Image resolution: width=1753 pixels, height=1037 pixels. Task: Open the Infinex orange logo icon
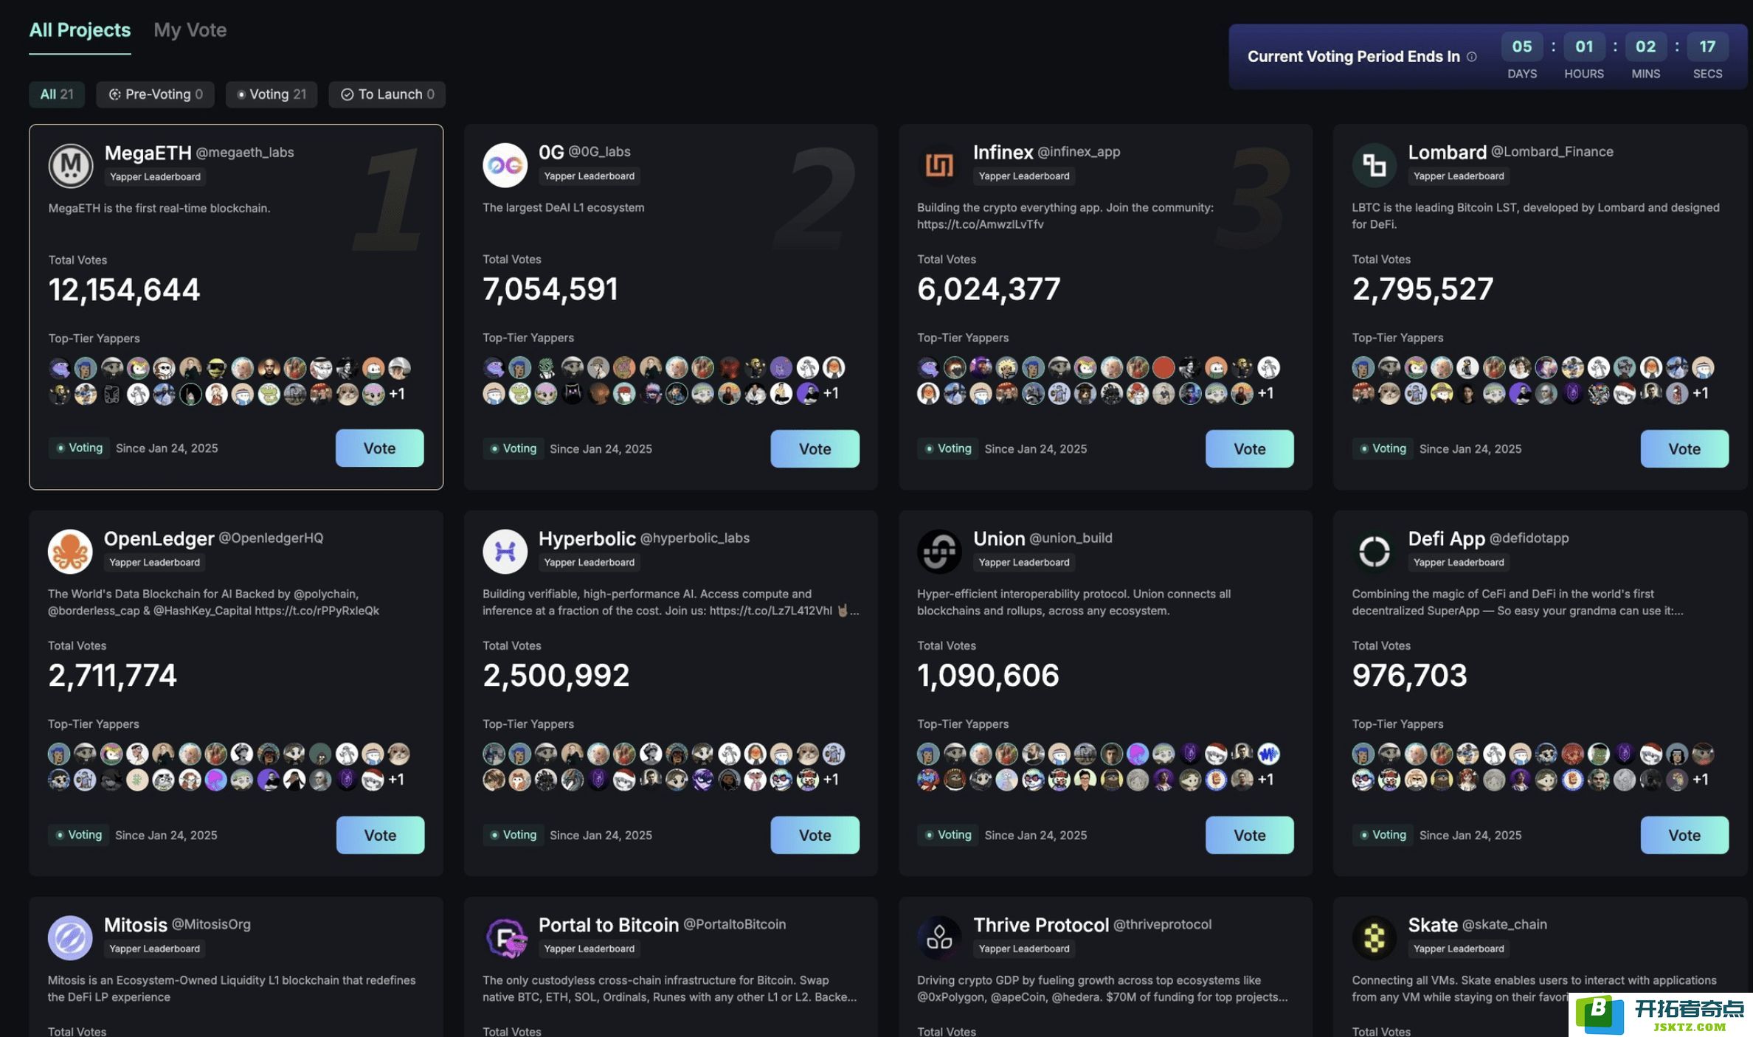pos(940,164)
